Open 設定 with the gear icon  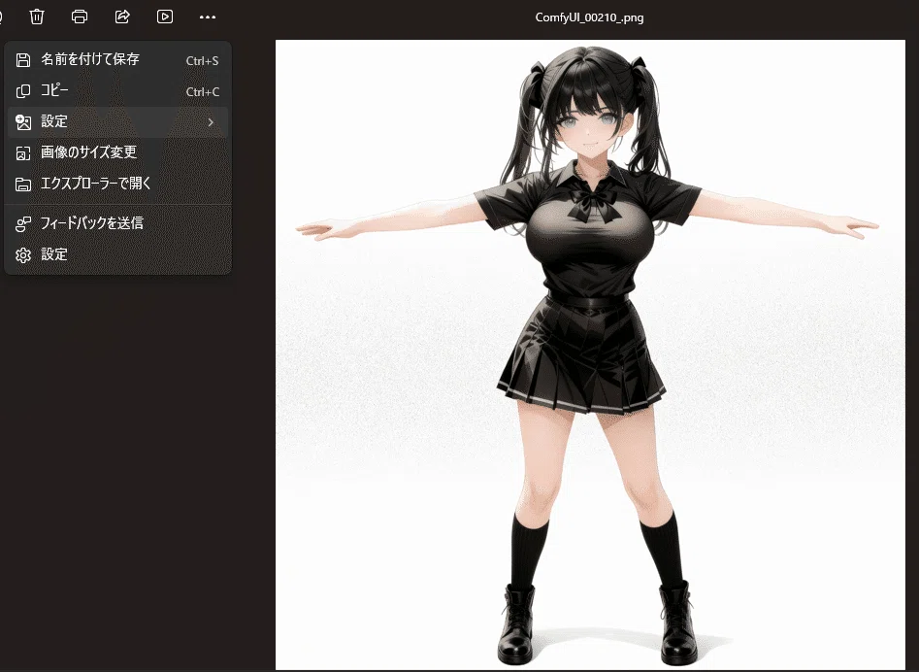[x=117, y=254]
